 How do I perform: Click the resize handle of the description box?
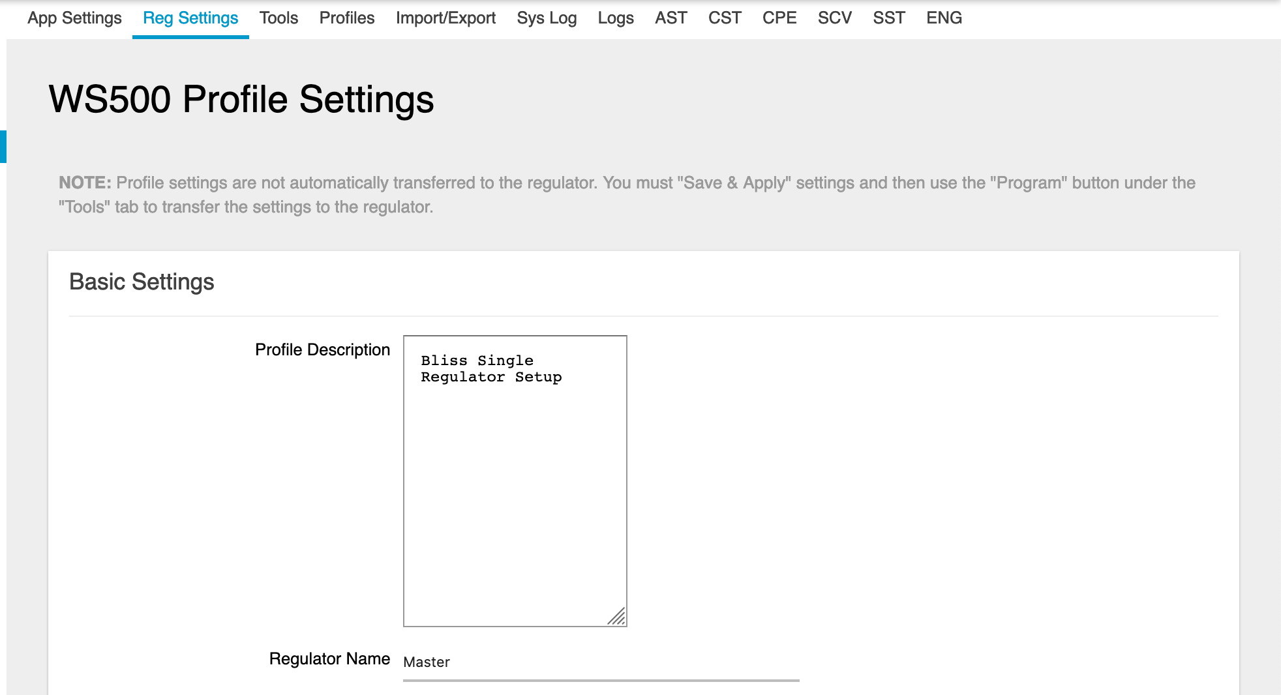pos(618,617)
